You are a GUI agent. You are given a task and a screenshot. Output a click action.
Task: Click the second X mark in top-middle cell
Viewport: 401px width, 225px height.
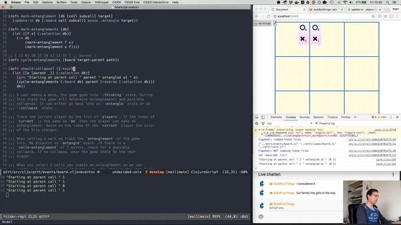[x=316, y=39]
